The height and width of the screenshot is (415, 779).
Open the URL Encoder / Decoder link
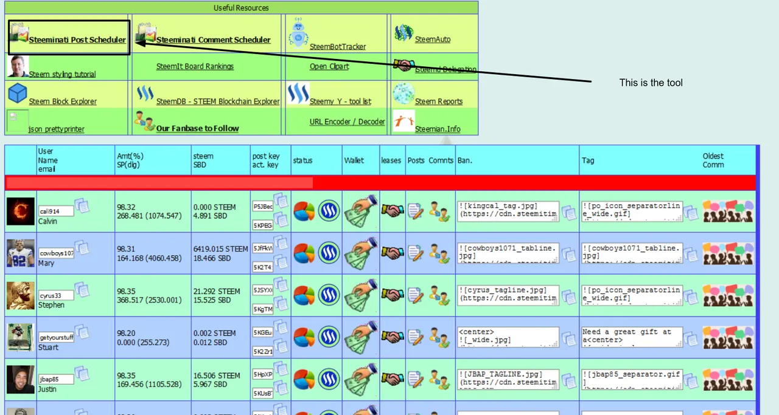[348, 122]
